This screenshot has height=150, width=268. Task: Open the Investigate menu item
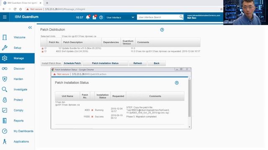(21, 90)
